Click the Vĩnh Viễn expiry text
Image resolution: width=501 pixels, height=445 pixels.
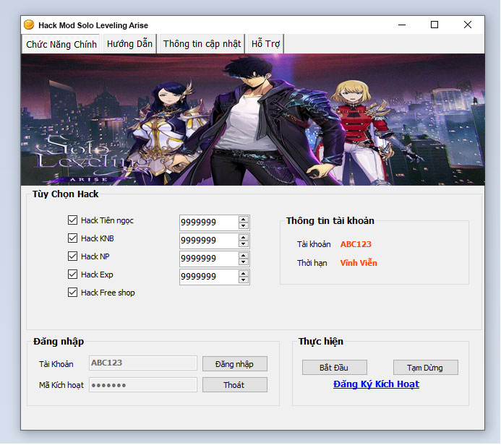pos(359,263)
